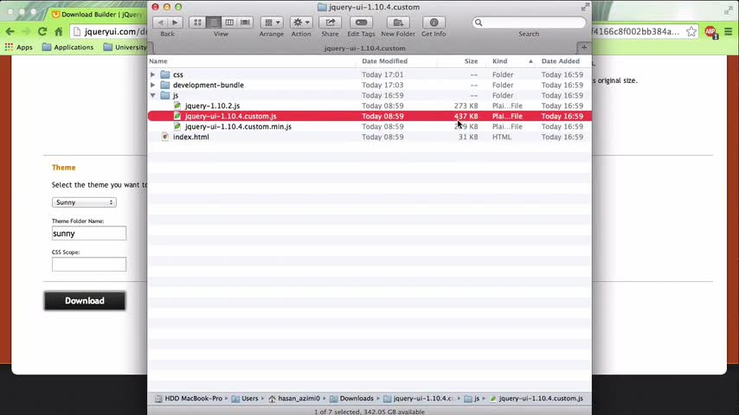Viewport: 739px width, 415px height.
Task: Click the Finder search field
Action: [x=529, y=22]
